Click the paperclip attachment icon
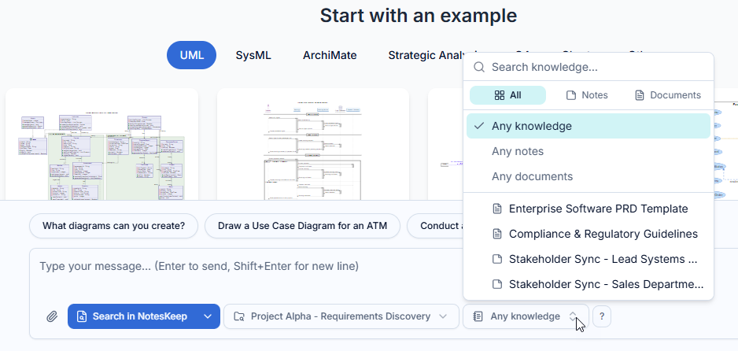738x351 pixels. pyautogui.click(x=52, y=316)
